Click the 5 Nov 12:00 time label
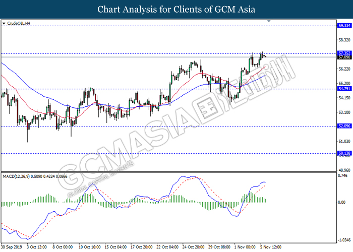The image size is (353, 252). [271, 247]
